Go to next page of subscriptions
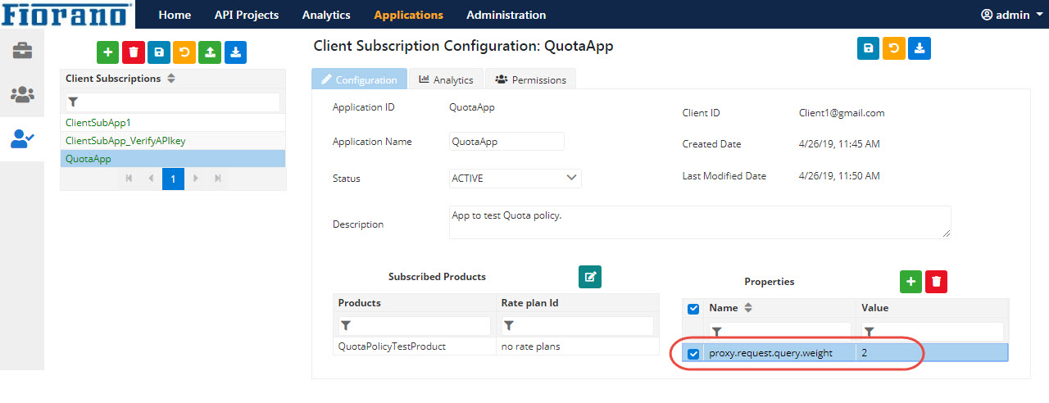 pyautogui.click(x=195, y=178)
